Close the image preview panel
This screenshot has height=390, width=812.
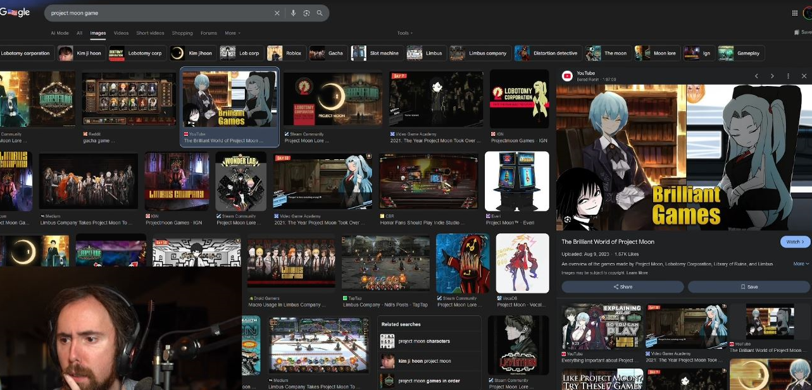pyautogui.click(x=804, y=76)
